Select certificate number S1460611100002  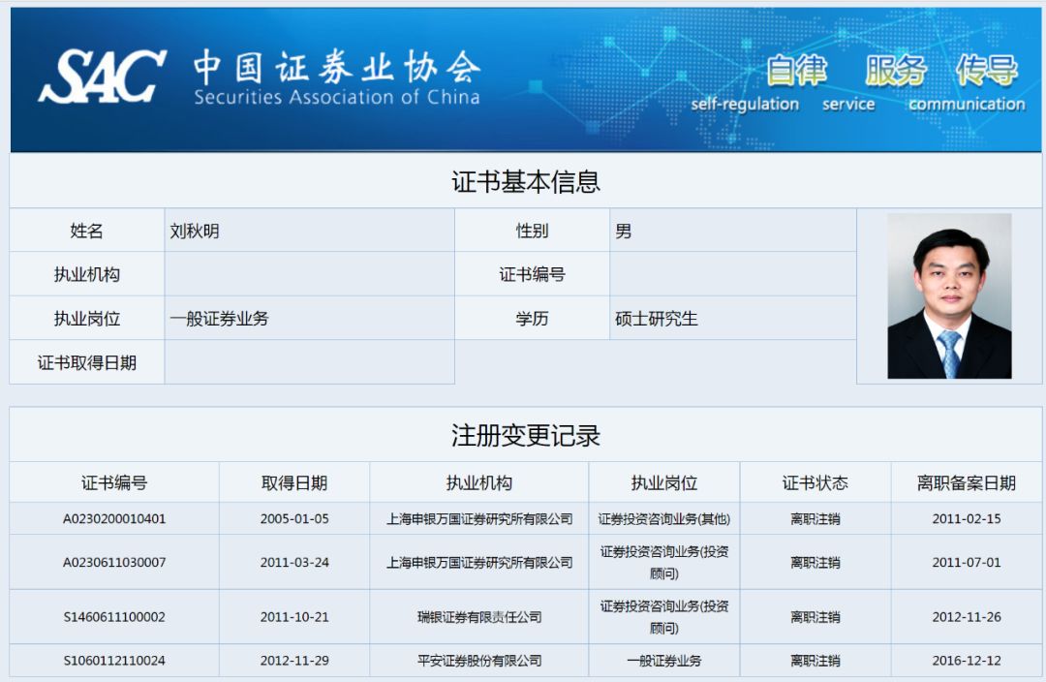pyautogui.click(x=114, y=617)
